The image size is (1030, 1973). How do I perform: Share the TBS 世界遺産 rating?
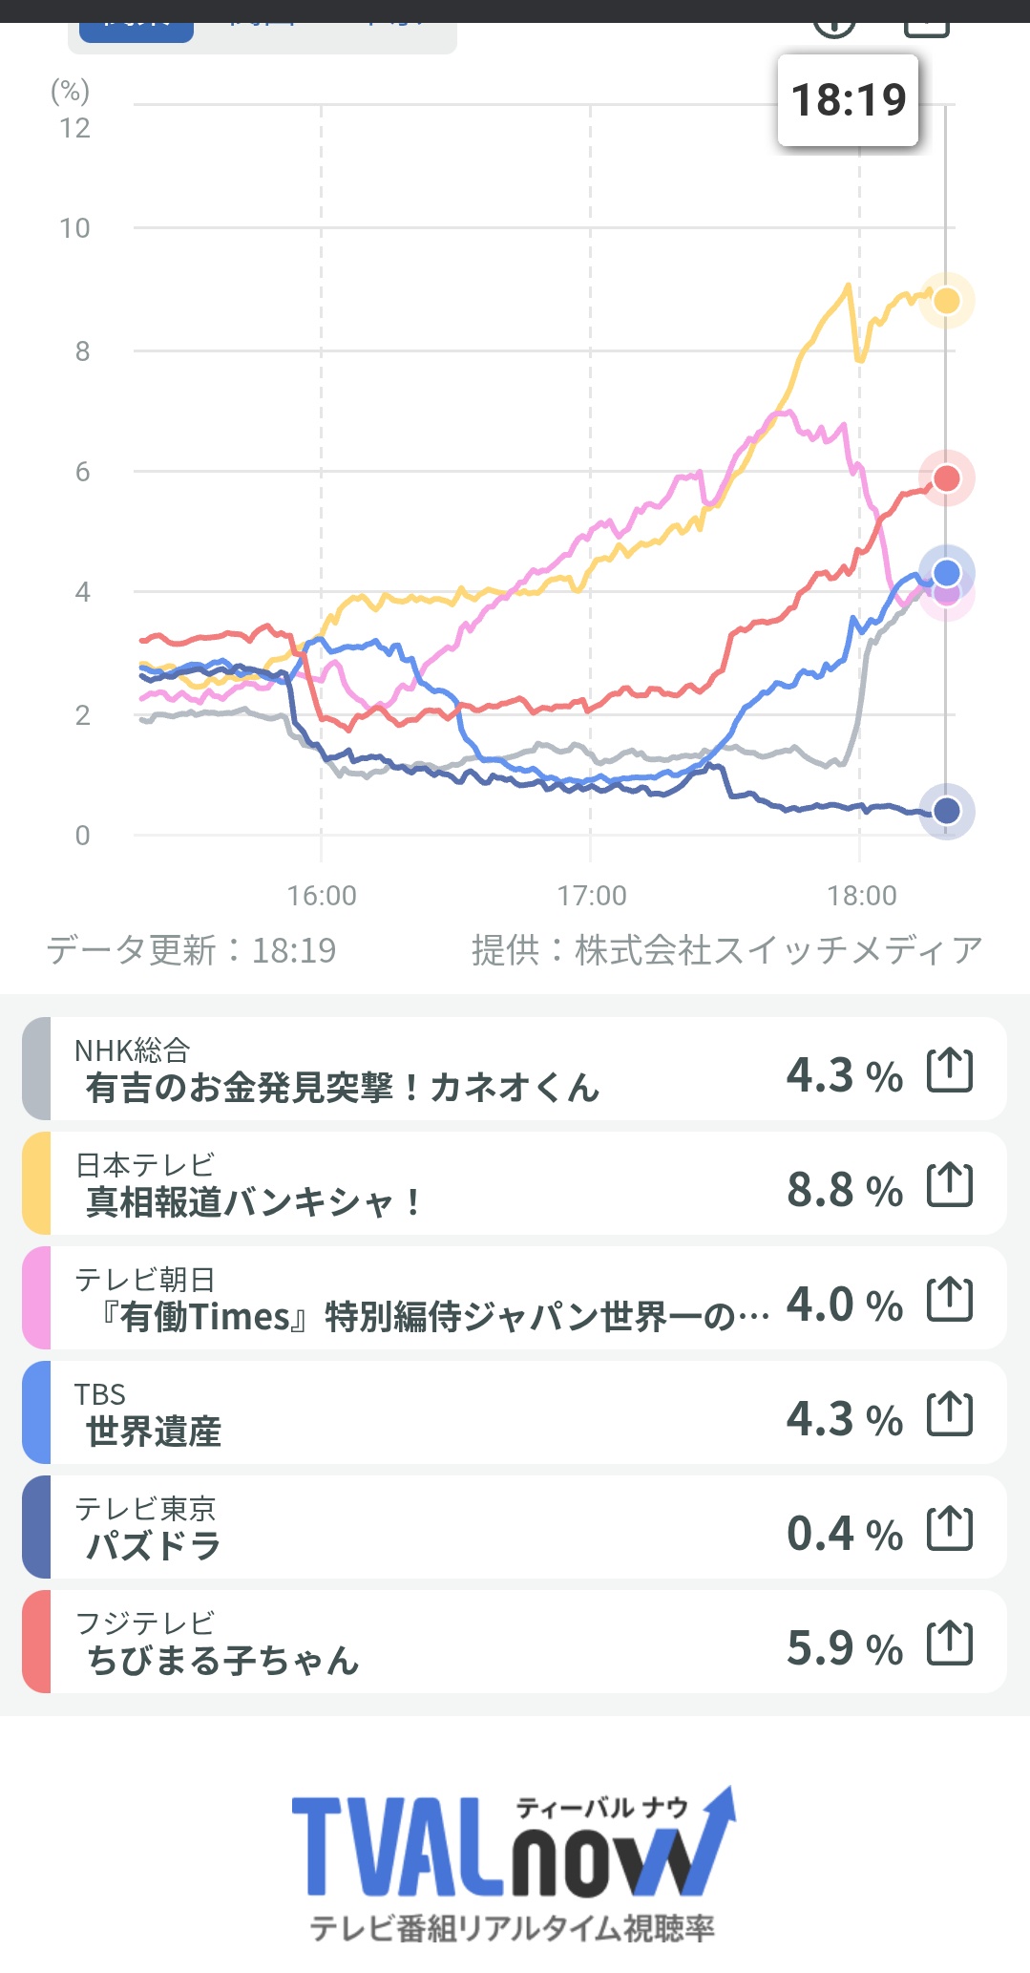(x=950, y=1413)
